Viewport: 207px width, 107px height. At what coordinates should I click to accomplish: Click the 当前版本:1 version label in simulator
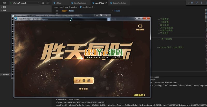[139, 95]
